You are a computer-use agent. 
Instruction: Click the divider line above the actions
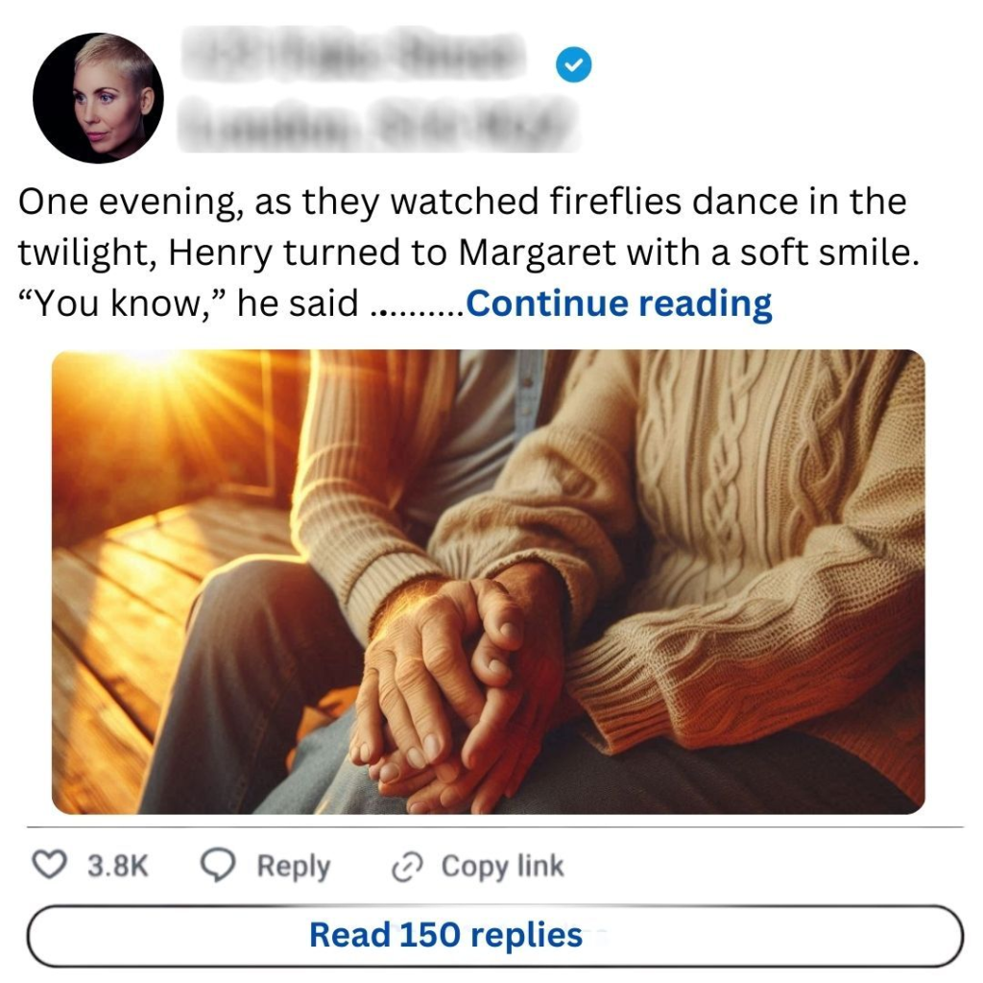[x=493, y=827]
